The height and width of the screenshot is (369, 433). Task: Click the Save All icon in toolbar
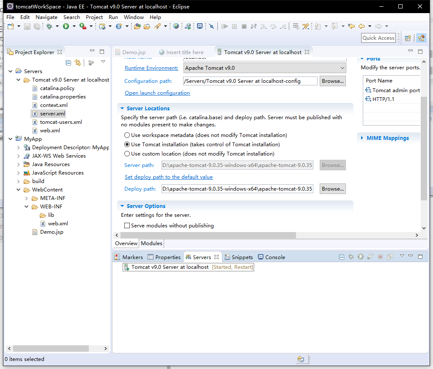point(37,26)
